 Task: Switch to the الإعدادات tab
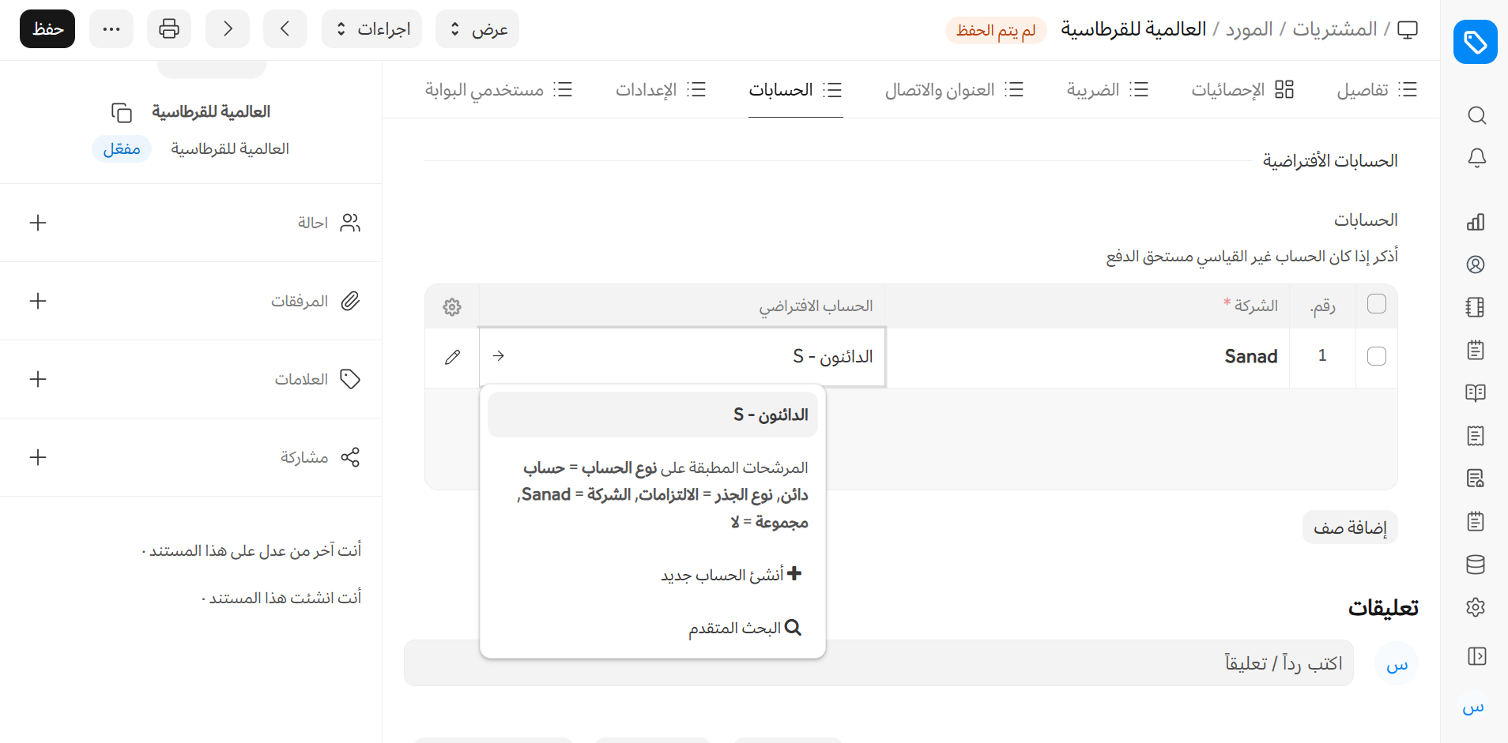point(660,90)
